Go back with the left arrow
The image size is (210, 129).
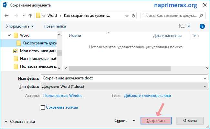coord(6,16)
